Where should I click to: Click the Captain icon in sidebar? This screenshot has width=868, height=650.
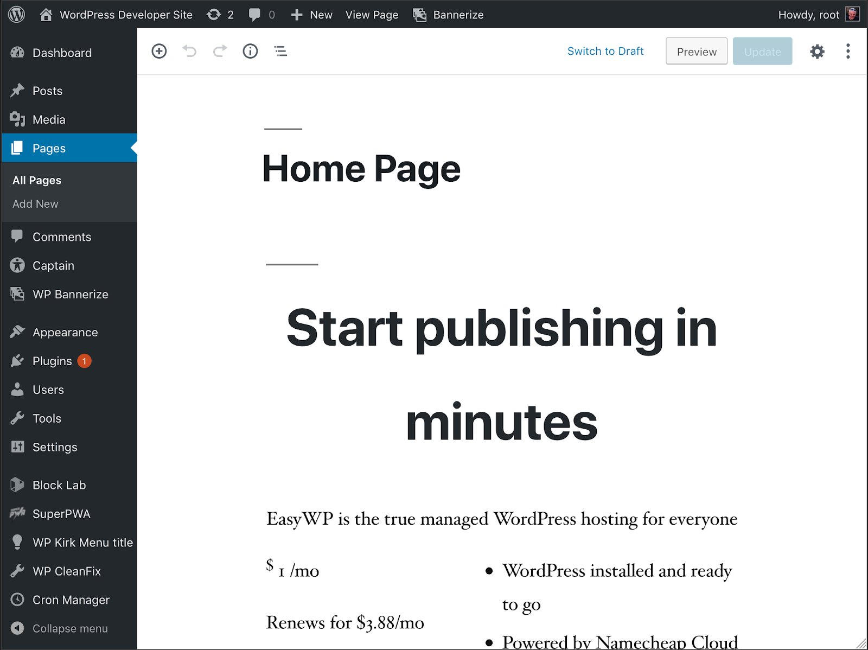(17, 265)
